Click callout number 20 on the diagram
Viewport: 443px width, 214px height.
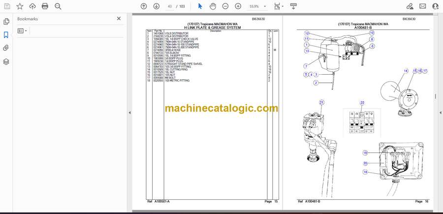point(365,163)
